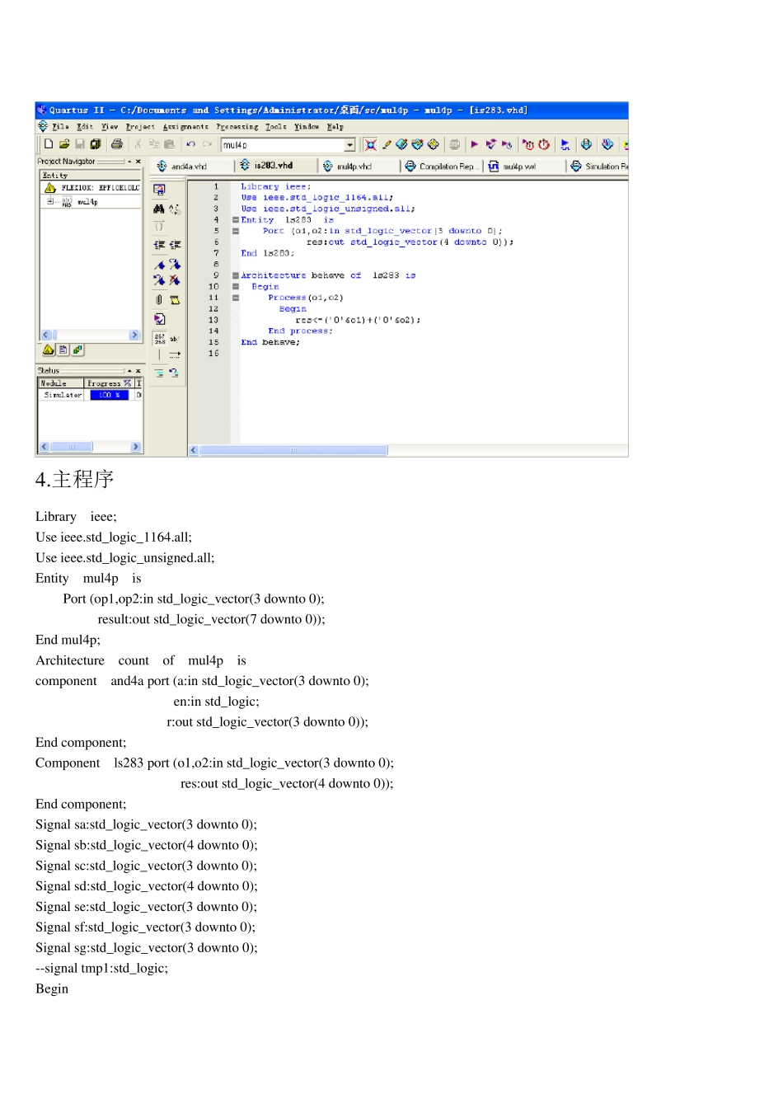Click the Open folder toolbar icon
This screenshot has height=1108, width=783.
coord(64,144)
